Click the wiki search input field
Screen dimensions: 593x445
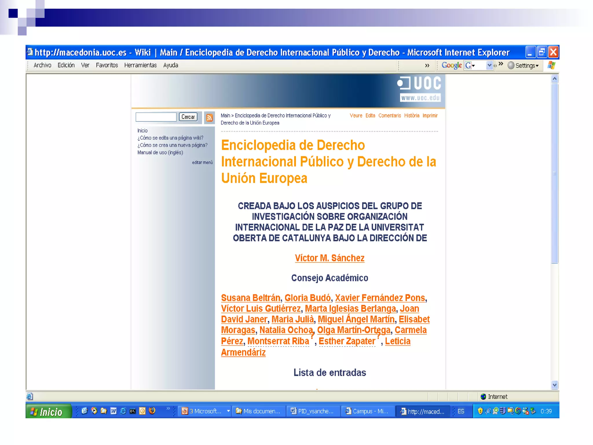156,117
